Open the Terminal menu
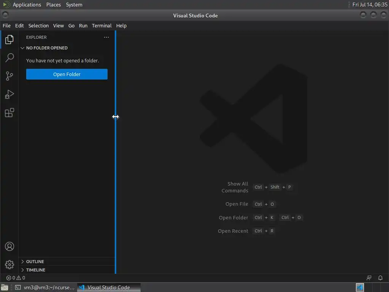The height and width of the screenshot is (292, 389). coord(102,25)
